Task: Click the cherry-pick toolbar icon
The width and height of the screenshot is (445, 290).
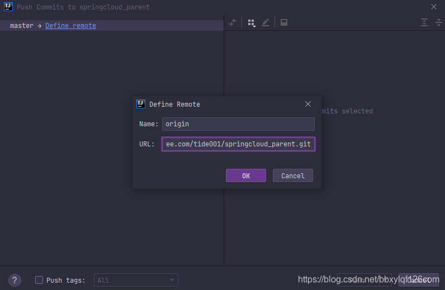Action: click(x=233, y=22)
